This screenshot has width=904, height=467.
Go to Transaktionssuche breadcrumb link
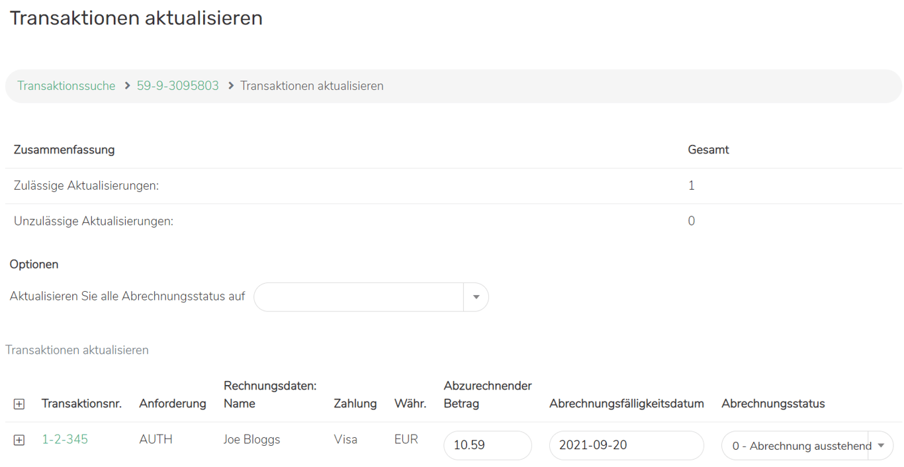pyautogui.click(x=66, y=86)
